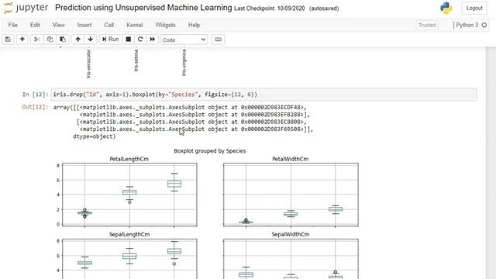
Task: Click the SepalLengthCm boxplot chart
Action: 129,259
